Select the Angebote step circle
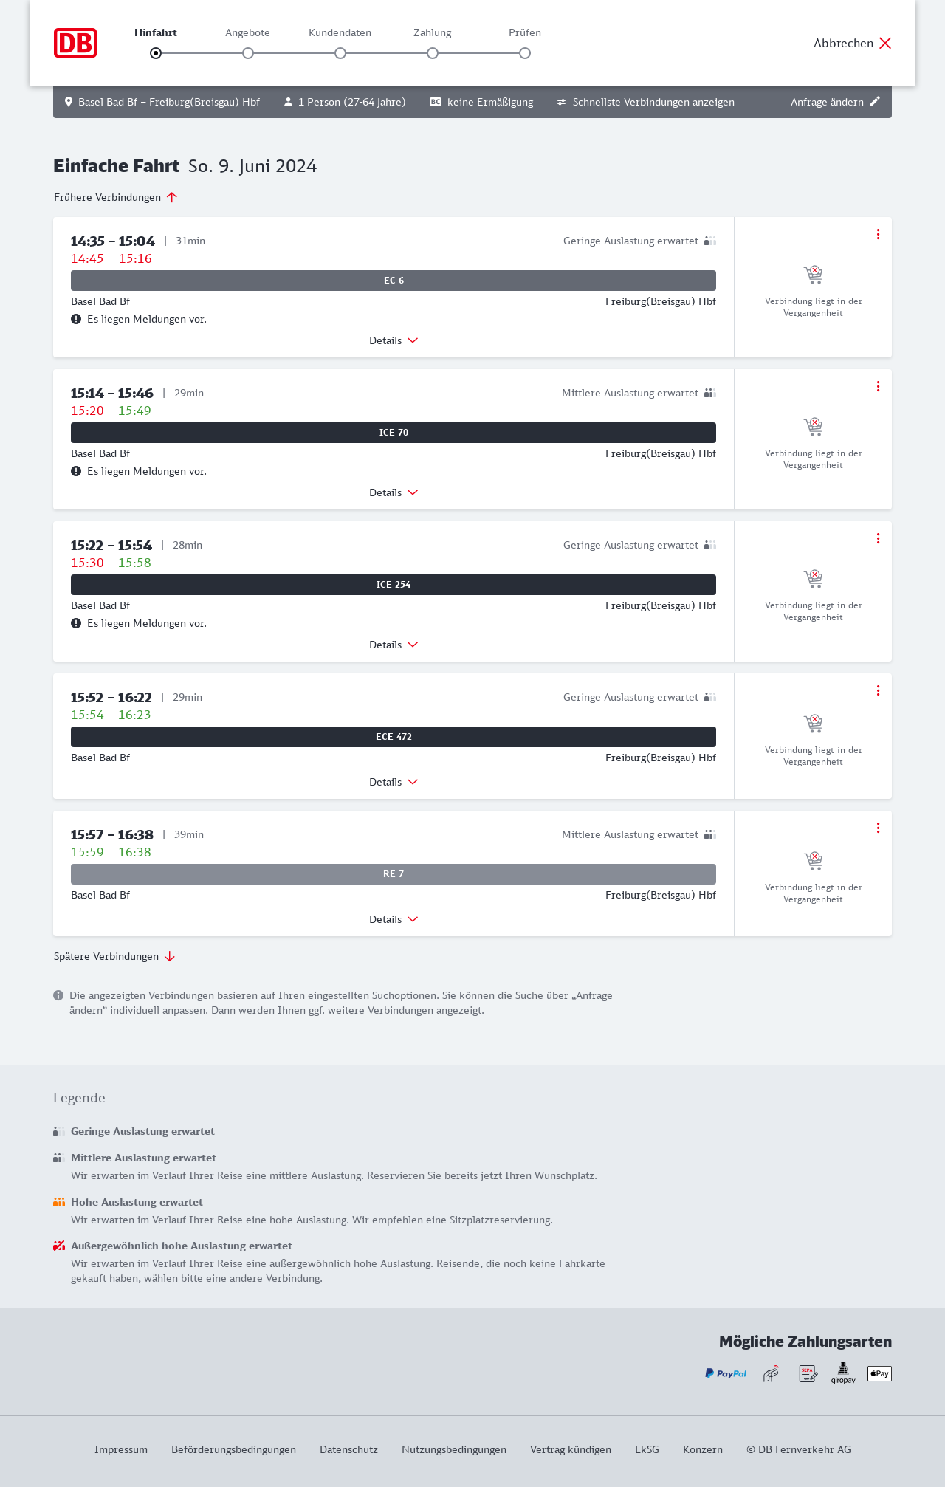This screenshot has height=1487, width=945. pyautogui.click(x=248, y=53)
